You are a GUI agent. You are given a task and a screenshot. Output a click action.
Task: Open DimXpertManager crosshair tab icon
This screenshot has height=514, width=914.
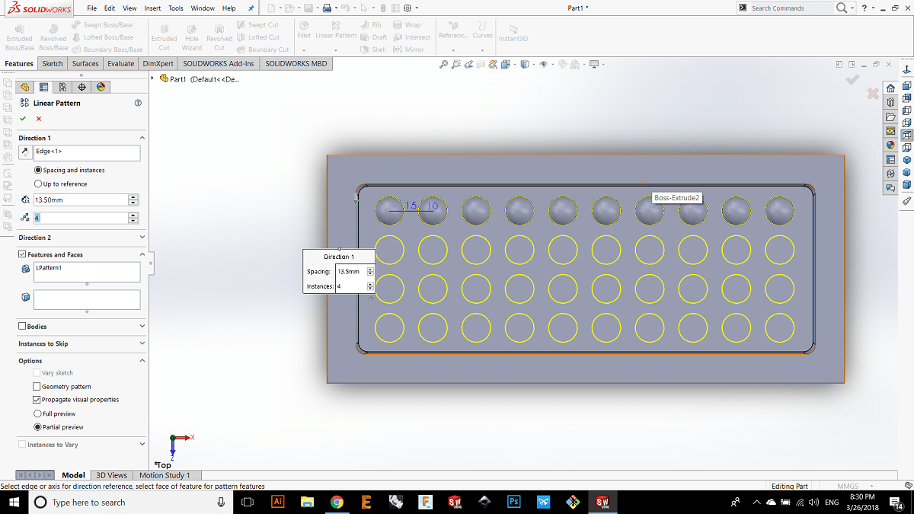coord(81,87)
